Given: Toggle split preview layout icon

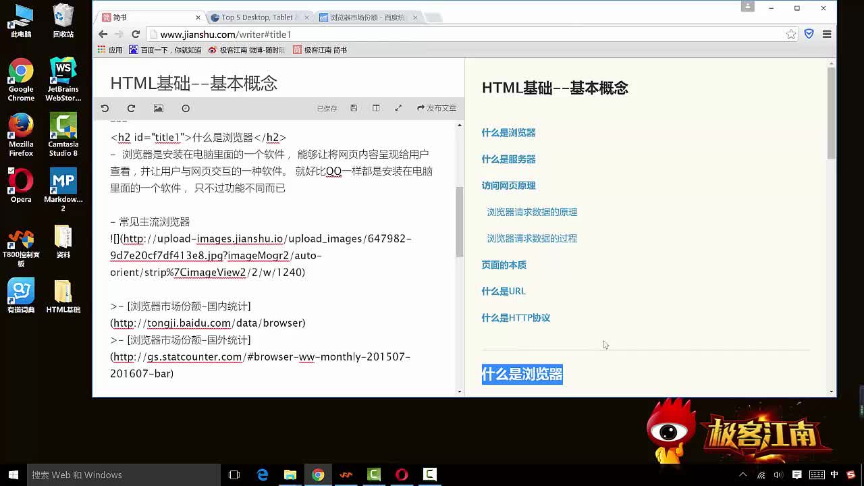Looking at the screenshot, I should pos(376,108).
